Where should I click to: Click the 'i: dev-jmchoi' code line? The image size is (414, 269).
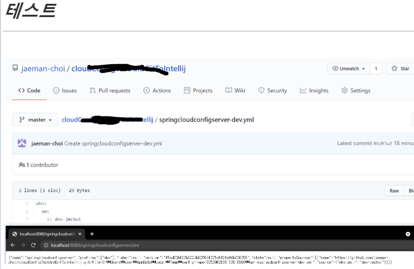pos(64,219)
